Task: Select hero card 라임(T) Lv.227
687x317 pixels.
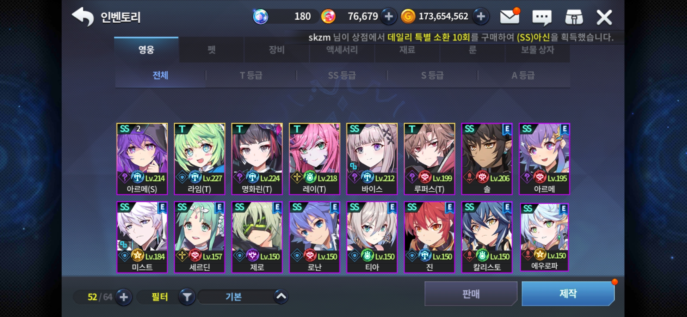Action: click(199, 159)
